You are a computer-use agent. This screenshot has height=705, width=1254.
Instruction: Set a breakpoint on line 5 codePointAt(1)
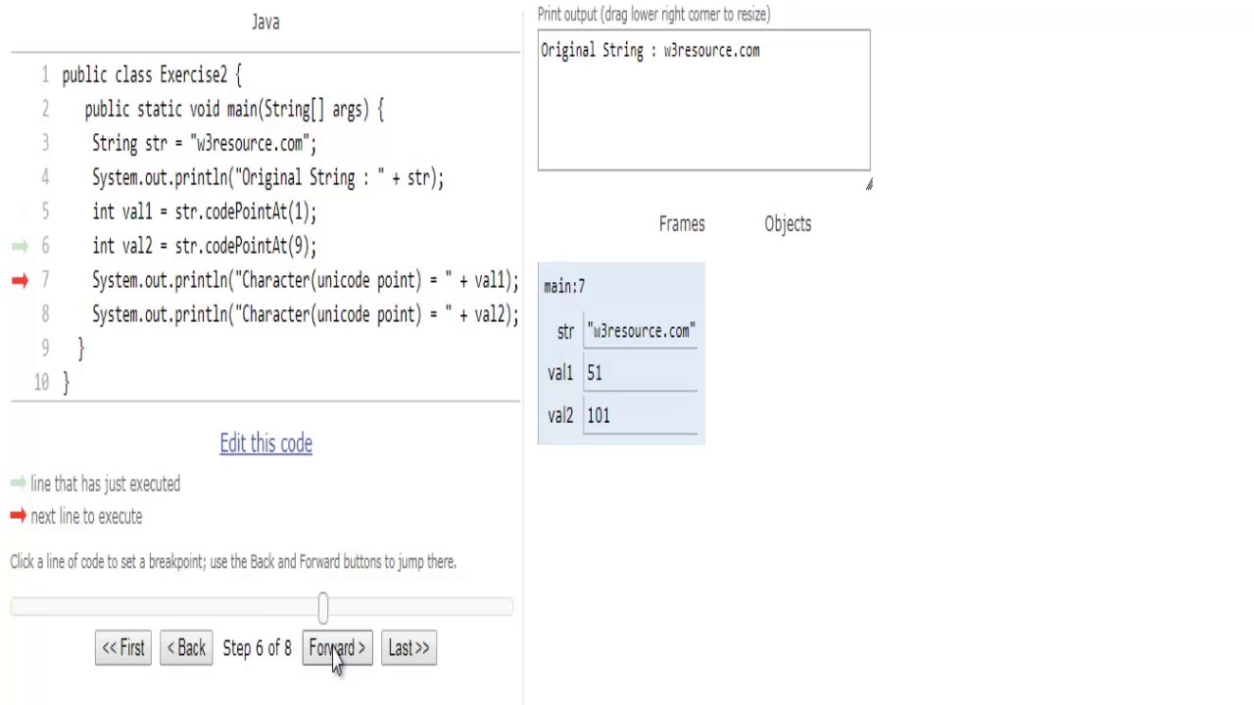point(204,212)
